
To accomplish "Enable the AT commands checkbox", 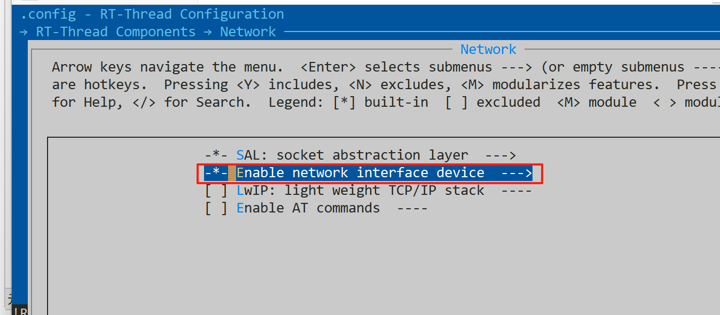I will [216, 208].
